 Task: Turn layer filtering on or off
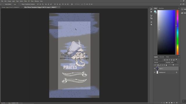click(176, 60)
